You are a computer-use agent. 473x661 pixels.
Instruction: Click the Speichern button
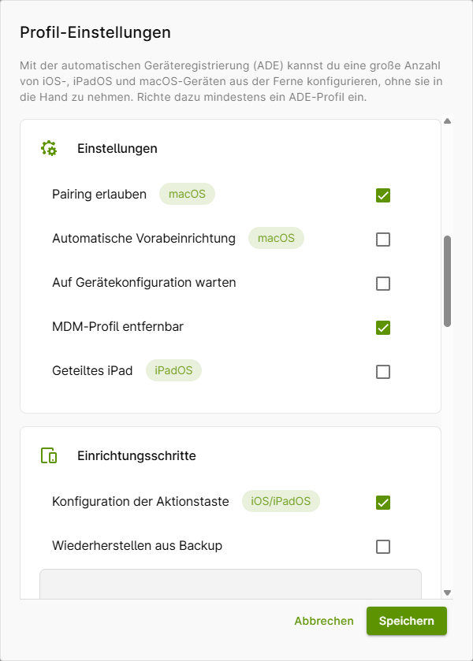coord(407,621)
